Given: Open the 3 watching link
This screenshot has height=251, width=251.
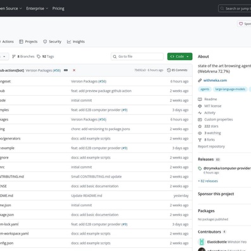Looking at the screenshot, I should pos(212,133).
